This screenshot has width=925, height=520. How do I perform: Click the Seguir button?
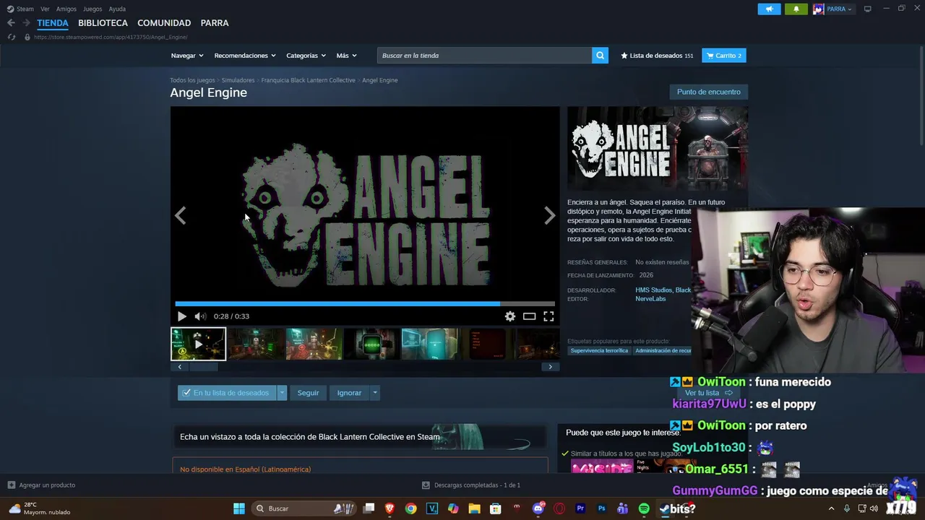308,393
